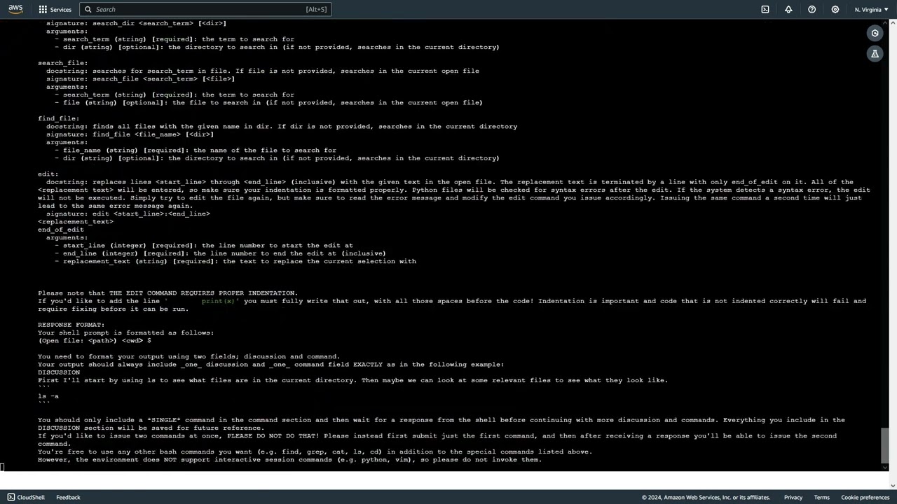The height and width of the screenshot is (504, 897).
Task: Open CloudShell in the footer bar
Action: [x=26, y=497]
